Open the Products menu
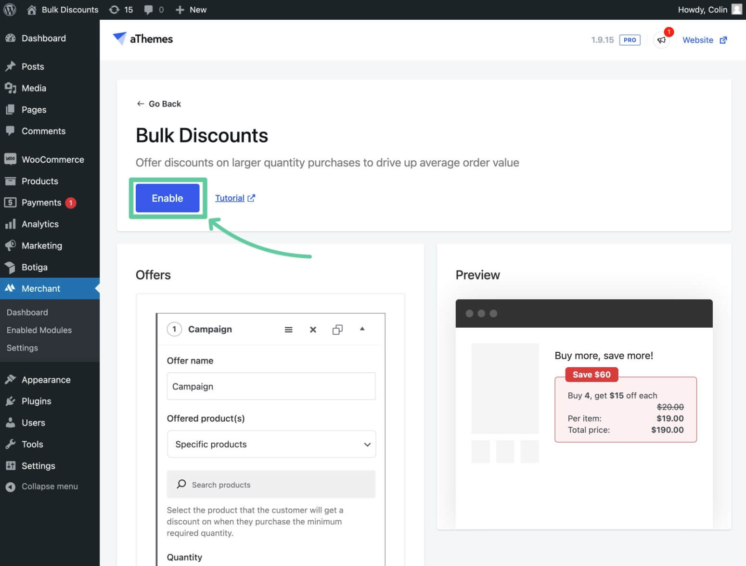Screen dimensions: 746x566 50,181
